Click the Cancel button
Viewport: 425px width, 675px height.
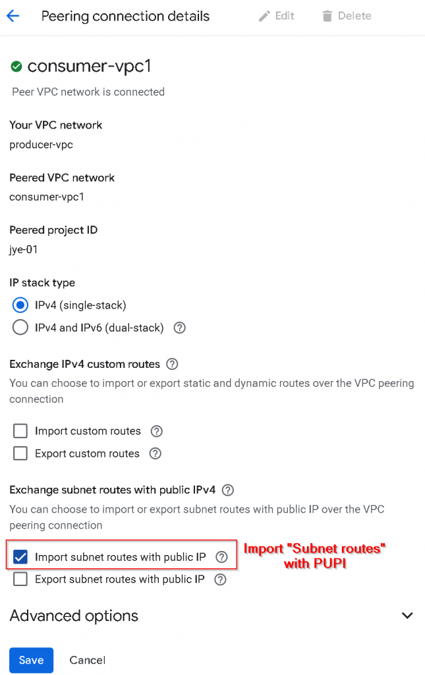[x=88, y=660]
